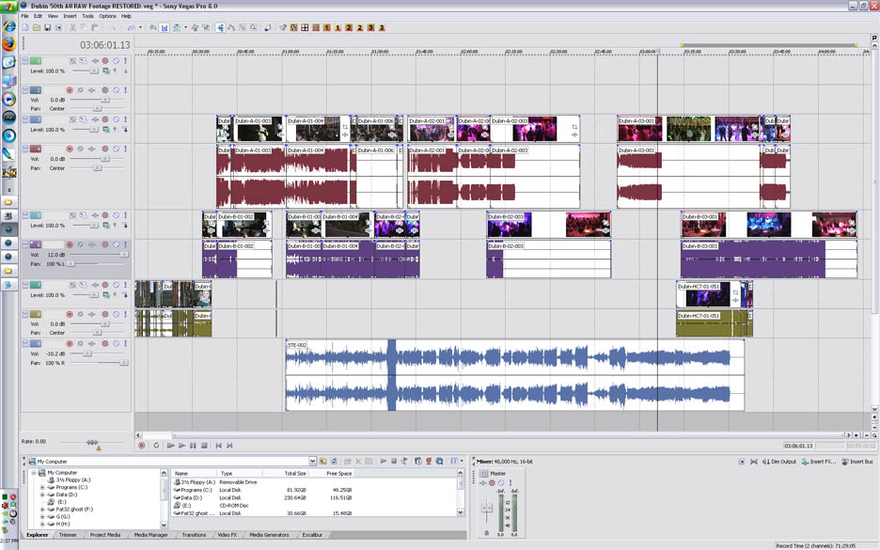The width and height of the screenshot is (880, 550).
Task: Click the Record button in the transport bar
Action: pyautogui.click(x=142, y=446)
